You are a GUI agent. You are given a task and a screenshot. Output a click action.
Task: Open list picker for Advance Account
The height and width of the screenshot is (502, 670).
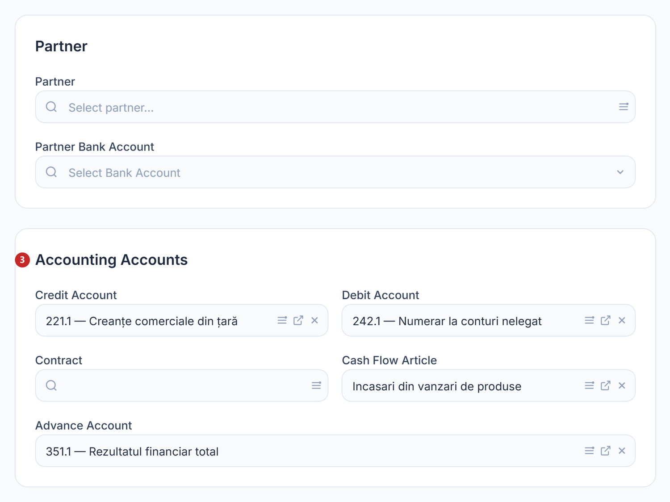point(589,451)
